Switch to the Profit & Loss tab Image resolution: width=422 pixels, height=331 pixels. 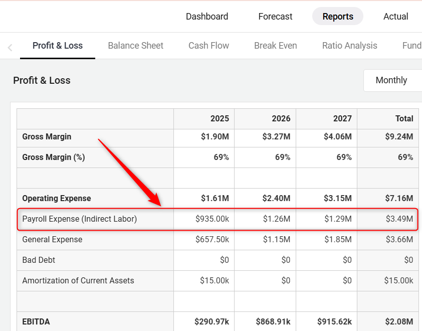coord(58,46)
